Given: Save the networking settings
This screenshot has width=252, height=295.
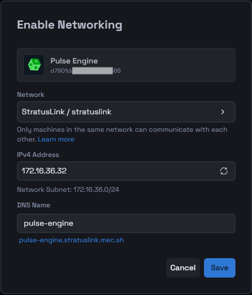Looking at the screenshot, I should [x=219, y=268].
